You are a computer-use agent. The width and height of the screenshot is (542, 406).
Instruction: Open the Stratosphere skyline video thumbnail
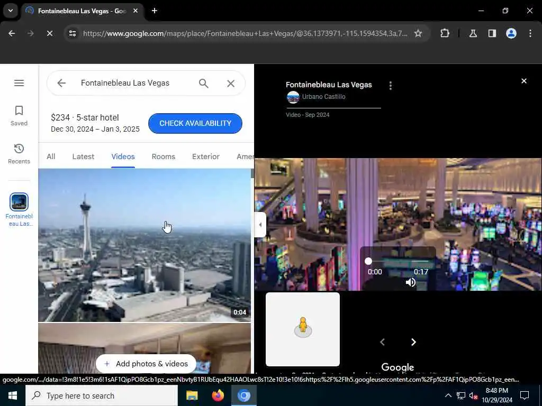tap(144, 245)
